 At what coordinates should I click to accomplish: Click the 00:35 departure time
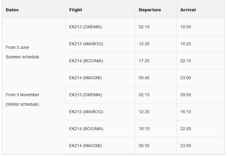[144, 146]
